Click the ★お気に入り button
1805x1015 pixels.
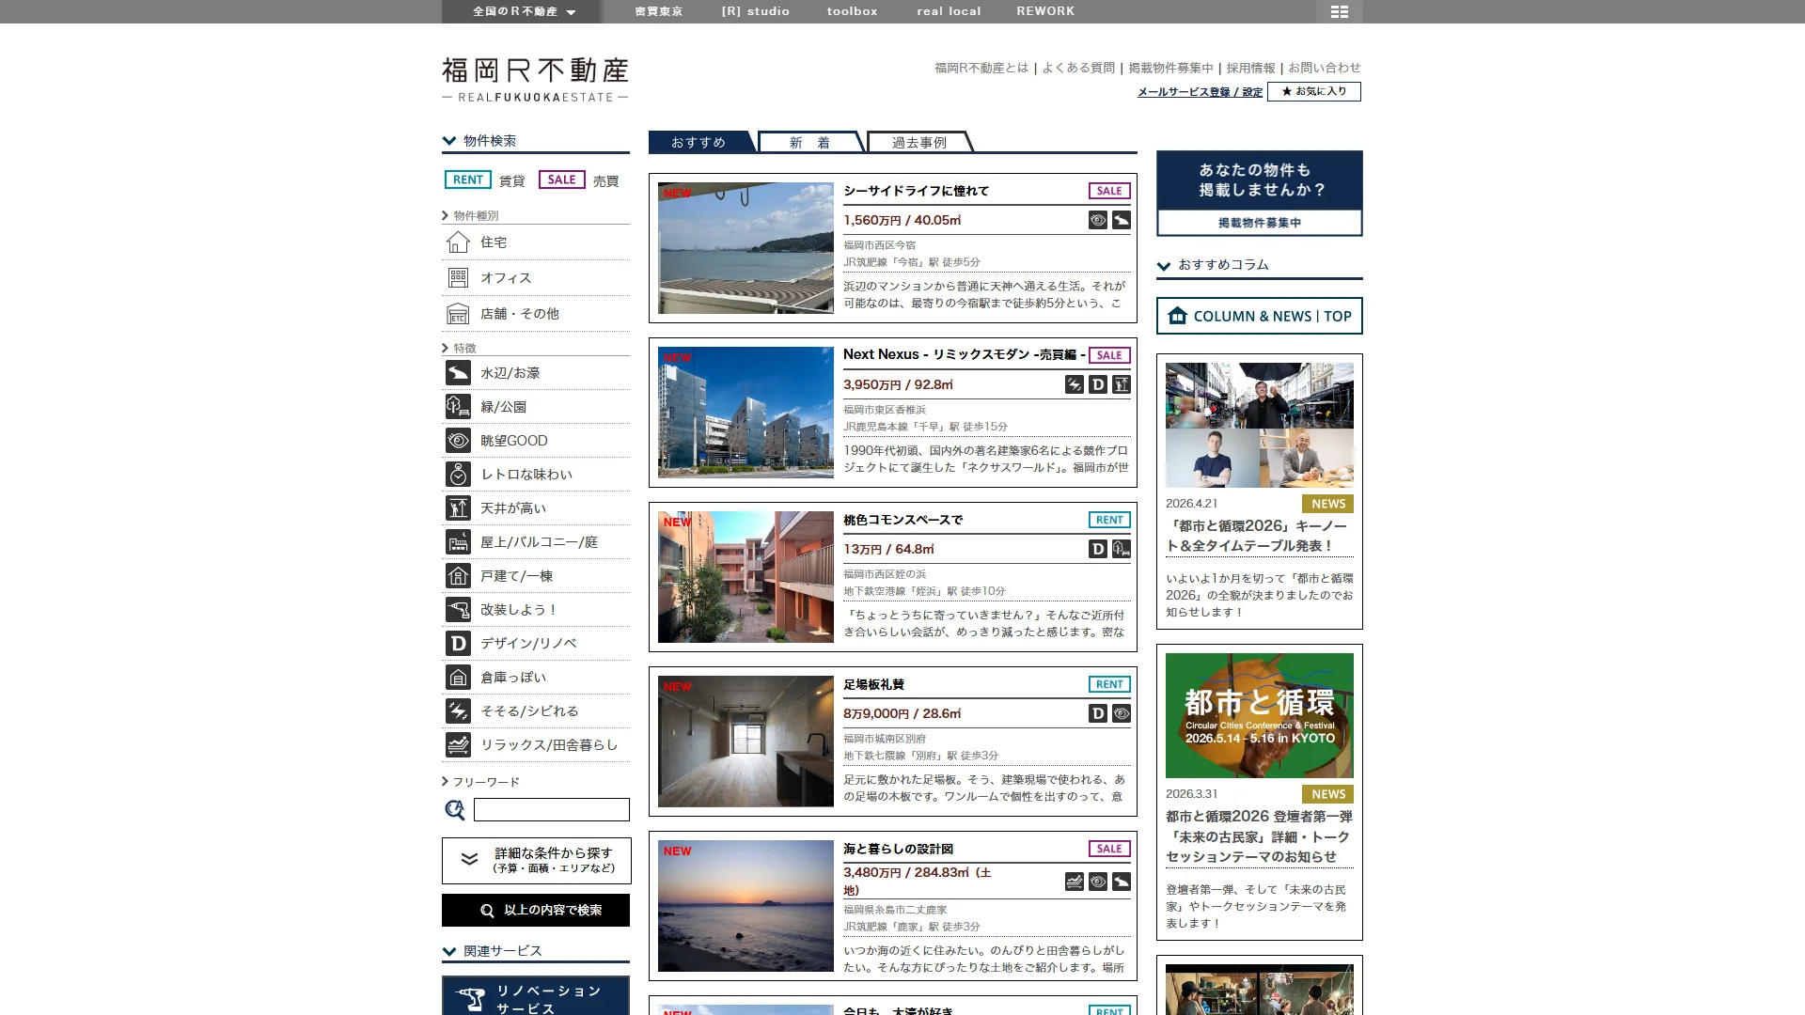tap(1314, 91)
